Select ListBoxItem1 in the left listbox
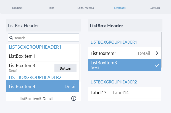This screenshot has width=171, height=113. 43,56
